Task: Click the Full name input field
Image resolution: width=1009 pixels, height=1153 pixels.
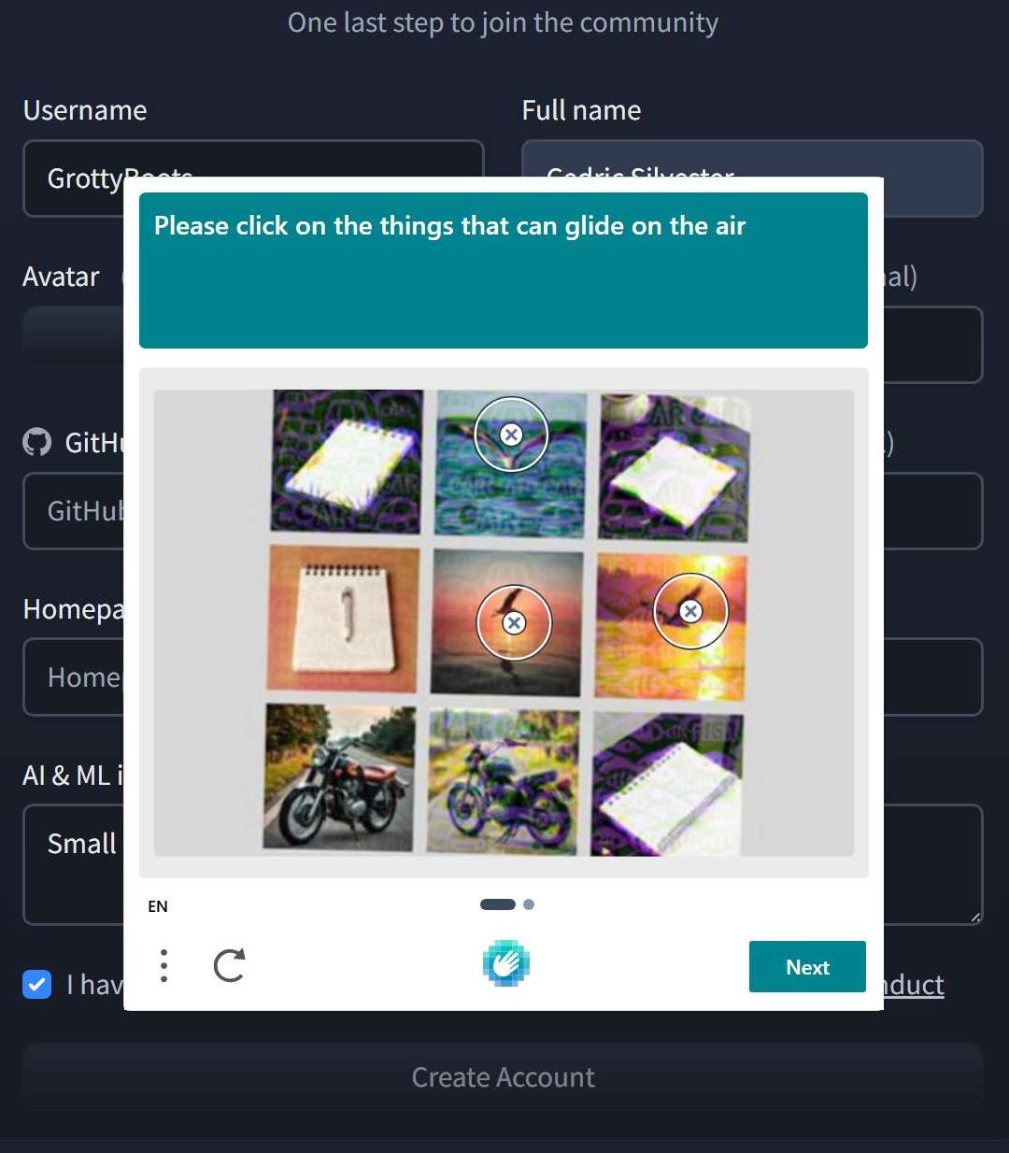Action: tap(752, 178)
